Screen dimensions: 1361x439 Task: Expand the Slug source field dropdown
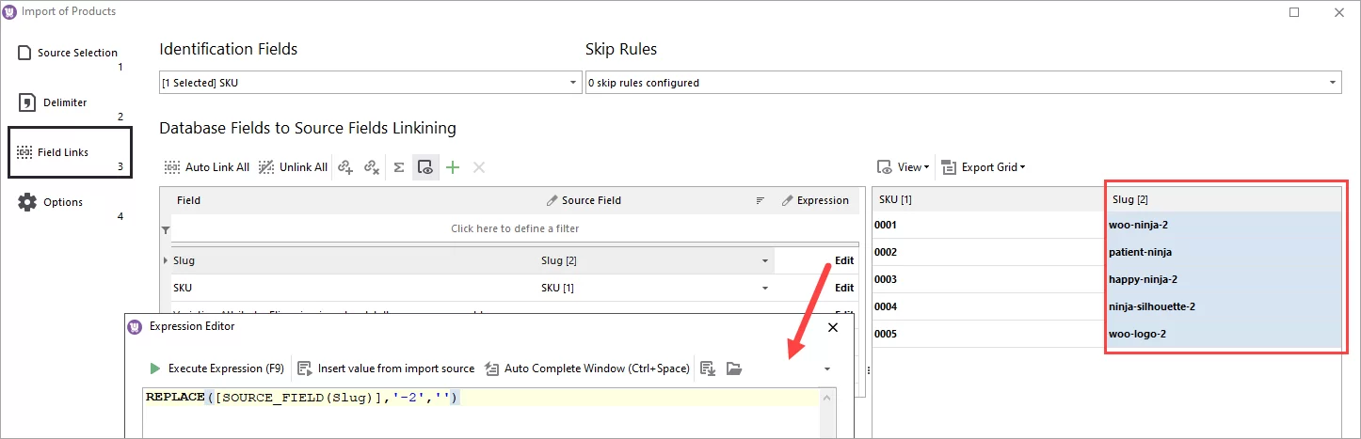[764, 260]
